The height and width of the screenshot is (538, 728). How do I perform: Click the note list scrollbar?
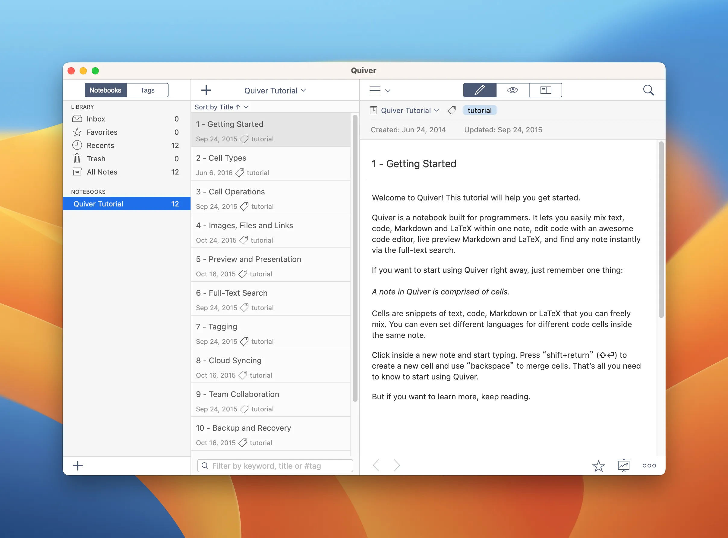pos(355,258)
